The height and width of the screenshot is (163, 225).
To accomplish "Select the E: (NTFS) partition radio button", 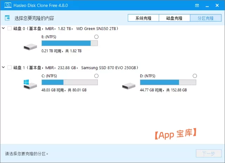I will [x=96, y=37].
